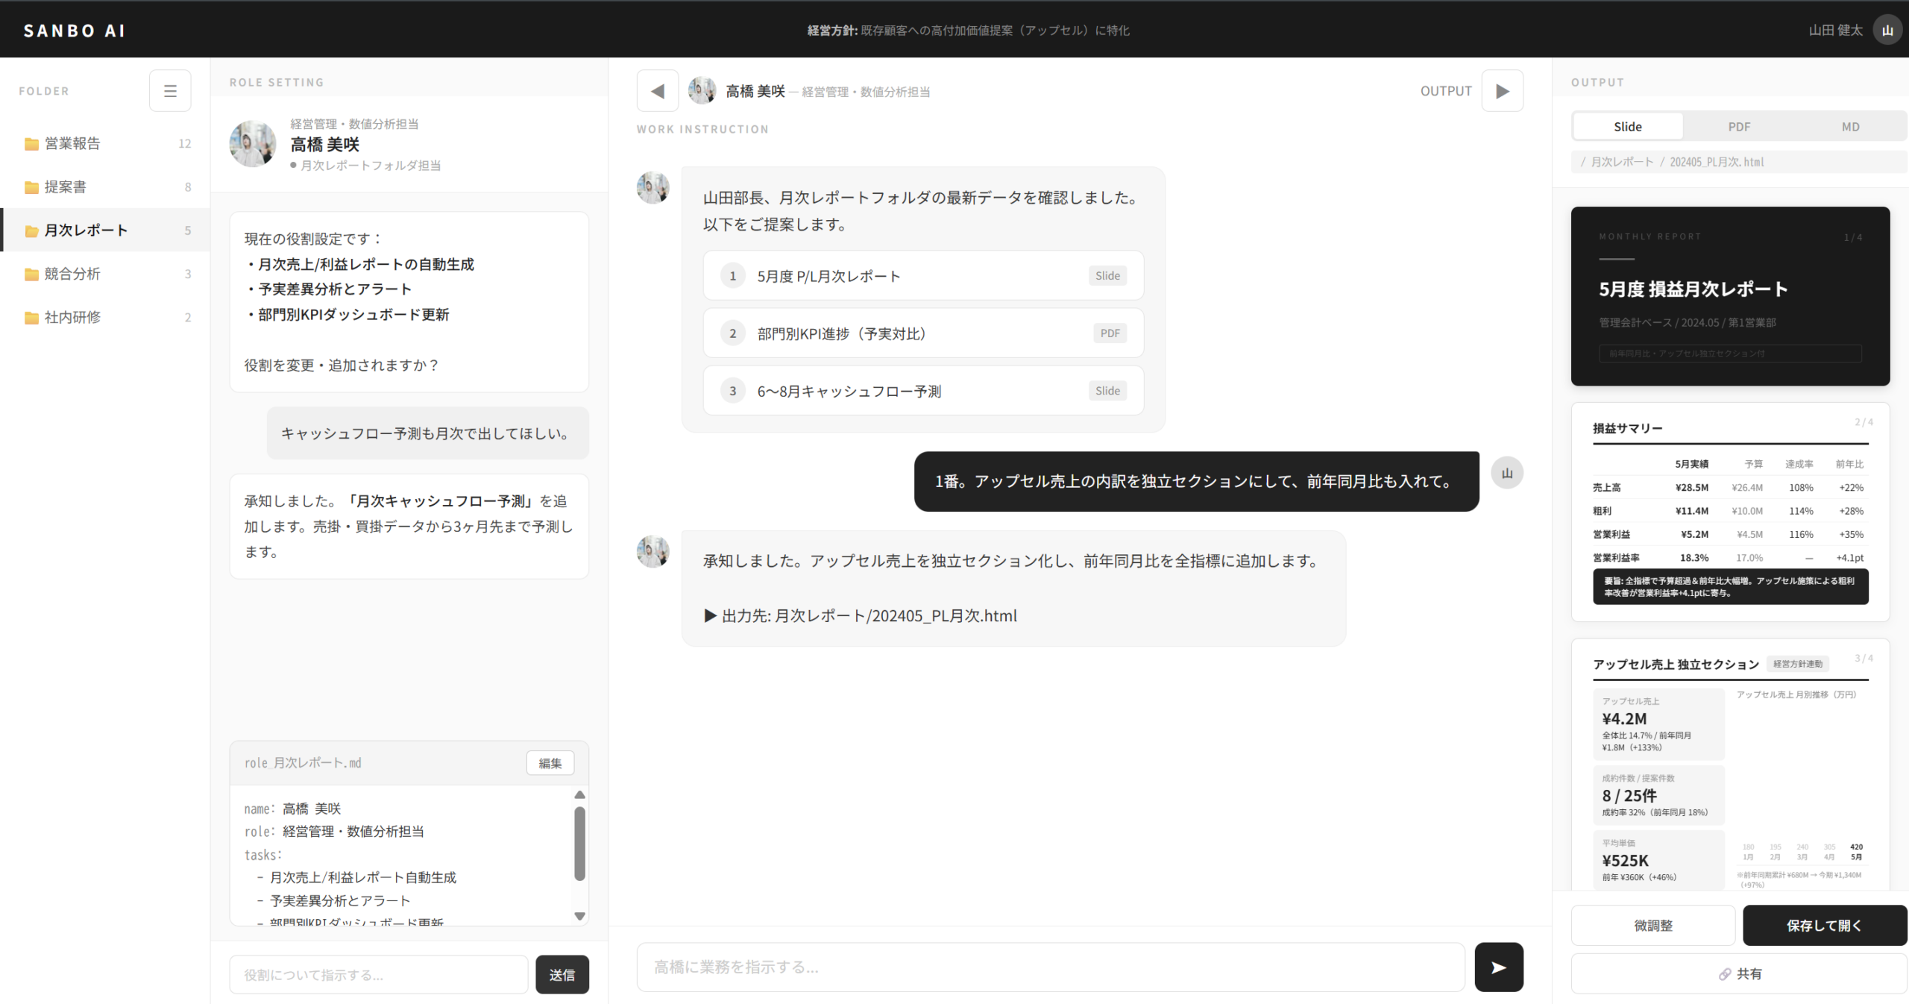Viewport: 1909px width, 1004px height.
Task: Click the 微調整 button
Action: [x=1652, y=925]
